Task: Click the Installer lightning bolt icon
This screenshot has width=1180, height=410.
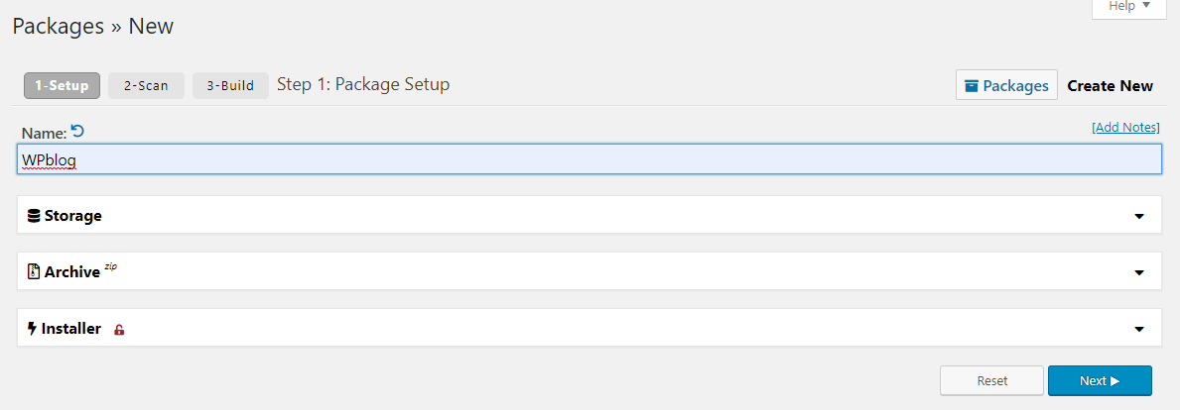Action: pos(32,328)
